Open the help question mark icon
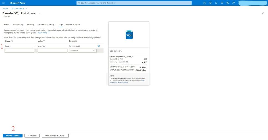The height and width of the screenshot is (140, 268). click(x=228, y=3)
